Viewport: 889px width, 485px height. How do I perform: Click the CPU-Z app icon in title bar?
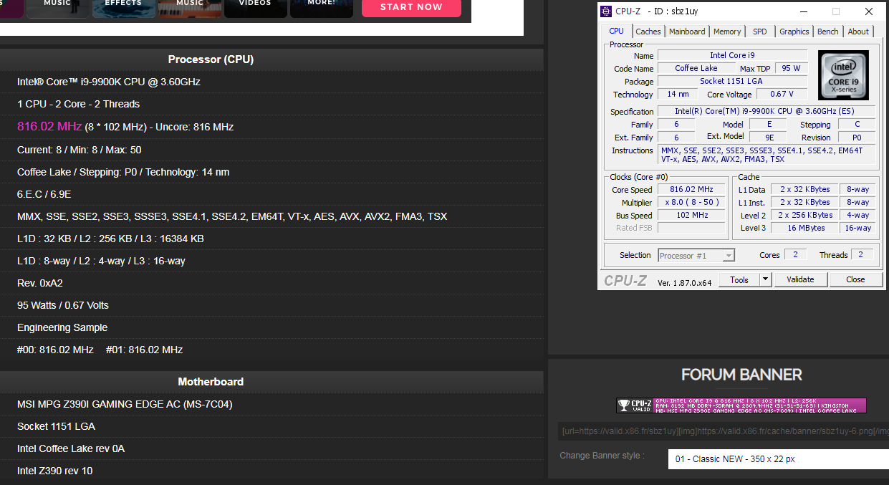coord(607,11)
